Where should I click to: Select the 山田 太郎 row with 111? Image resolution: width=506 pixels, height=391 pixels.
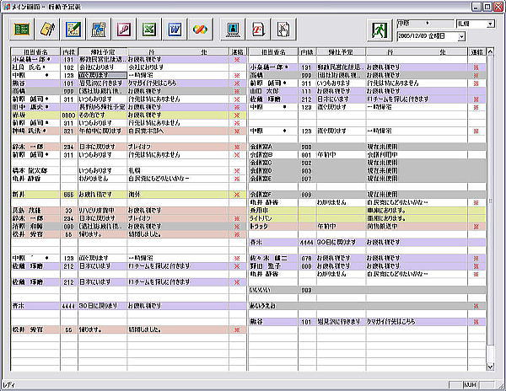click(367, 91)
